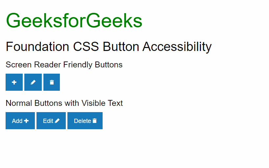The image size is (269, 168).
Task: Click the icon-only plus add button
Action: point(14,82)
